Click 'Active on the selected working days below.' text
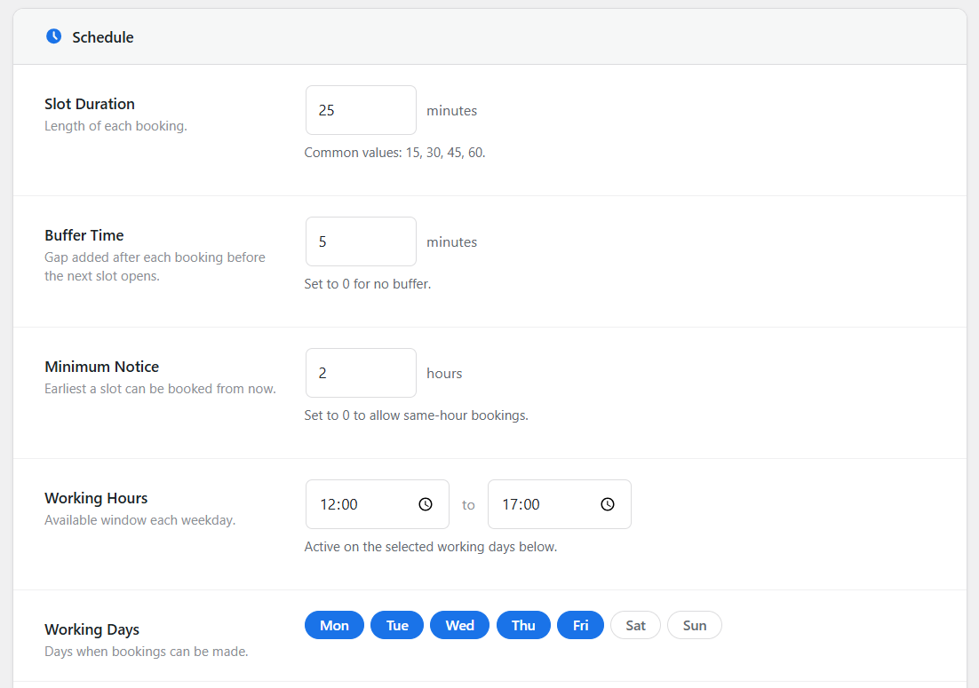Image resolution: width=979 pixels, height=688 pixels. point(431,547)
